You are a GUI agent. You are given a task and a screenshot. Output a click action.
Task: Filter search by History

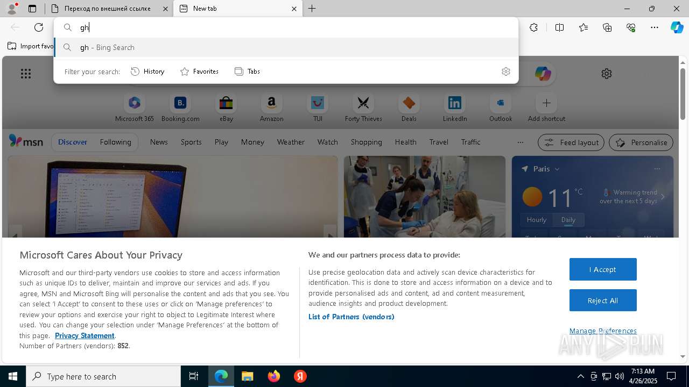pos(147,71)
